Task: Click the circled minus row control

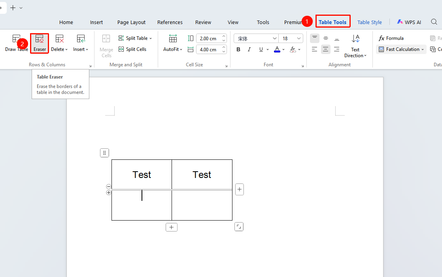Action: pos(109,187)
